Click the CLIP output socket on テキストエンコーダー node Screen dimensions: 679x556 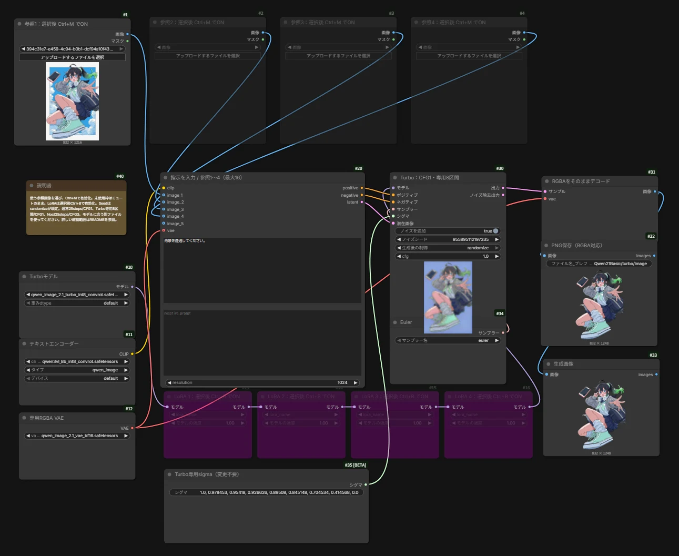tap(132, 354)
